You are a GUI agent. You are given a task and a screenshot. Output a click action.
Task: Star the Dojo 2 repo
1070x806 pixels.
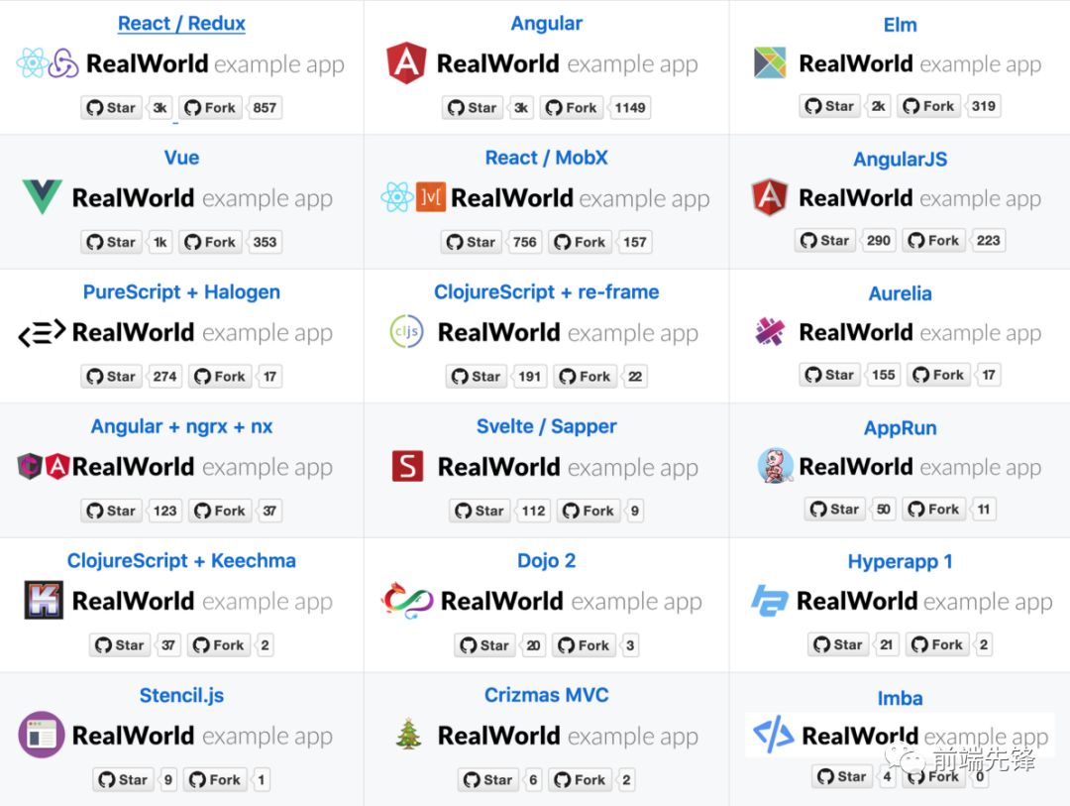[485, 646]
